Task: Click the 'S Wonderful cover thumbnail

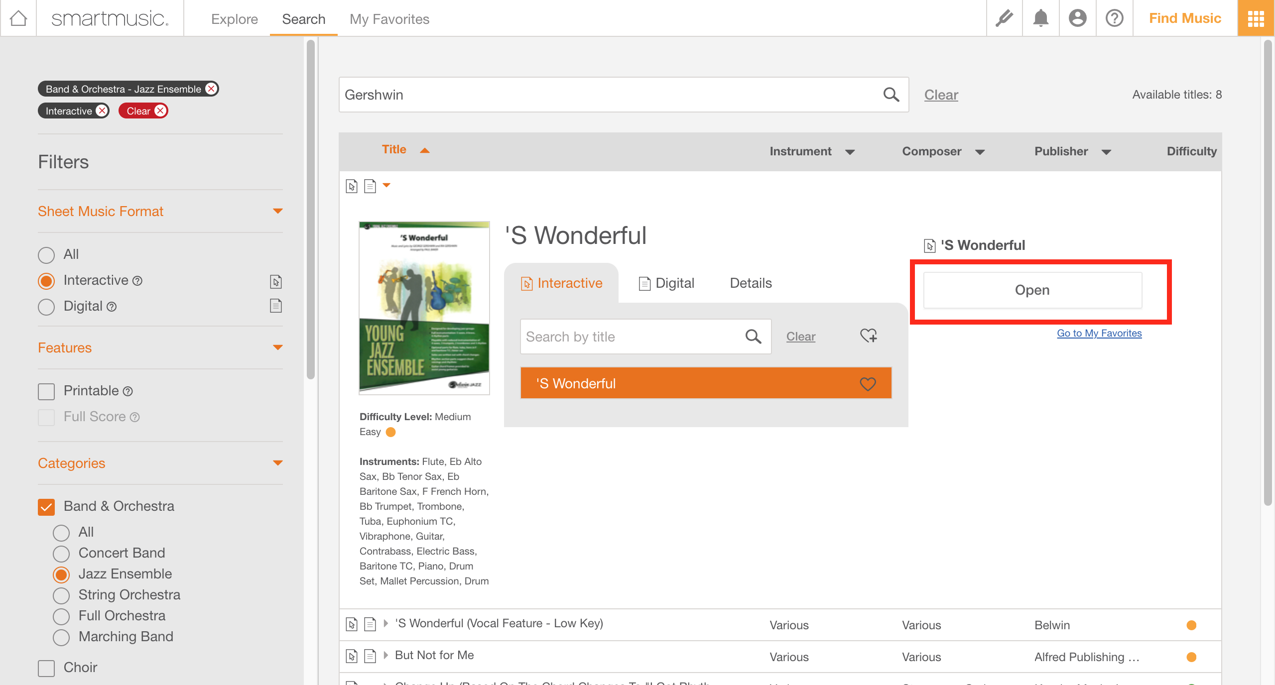Action: [x=424, y=308]
